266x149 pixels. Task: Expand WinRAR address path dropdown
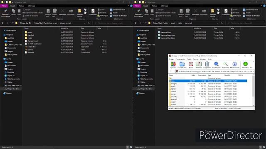[x=254, y=71]
